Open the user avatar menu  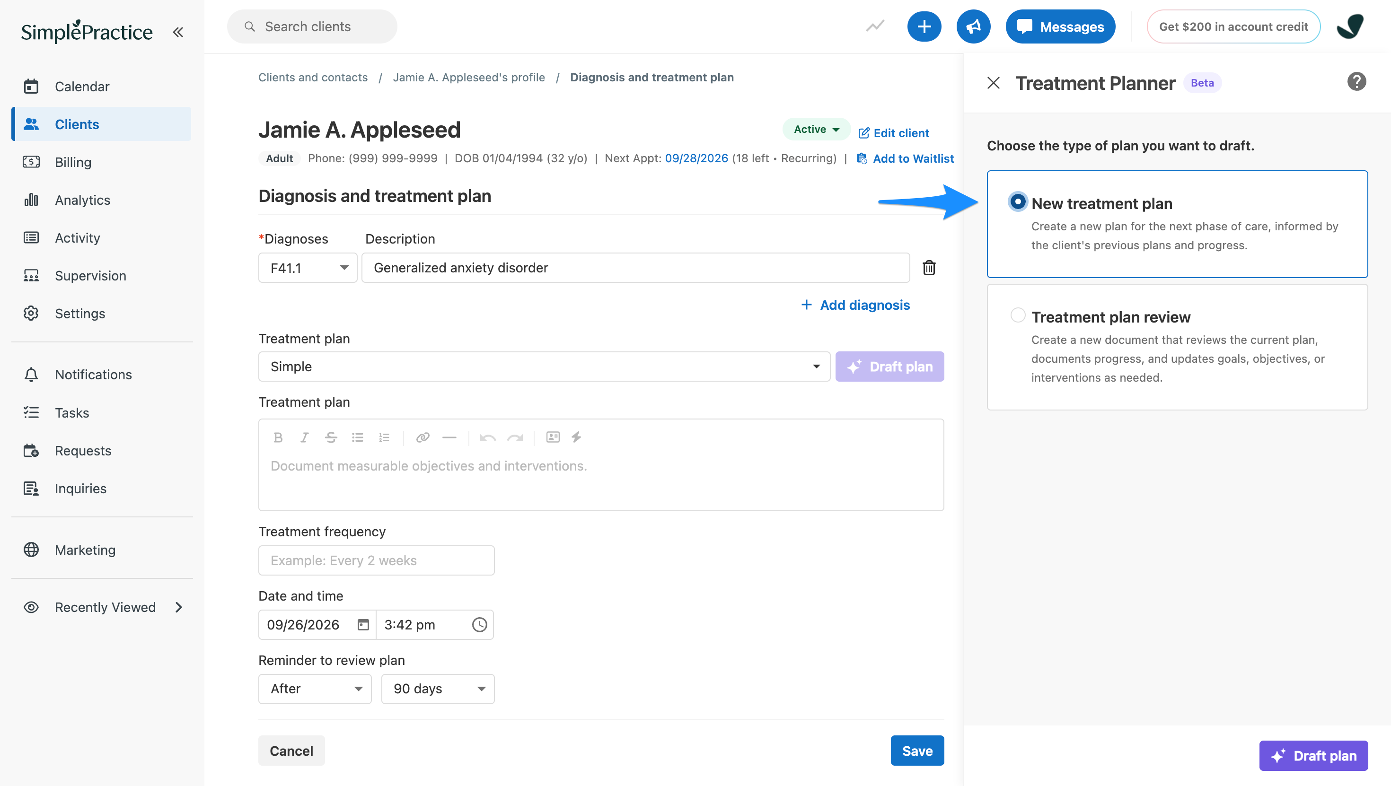pyautogui.click(x=1349, y=26)
